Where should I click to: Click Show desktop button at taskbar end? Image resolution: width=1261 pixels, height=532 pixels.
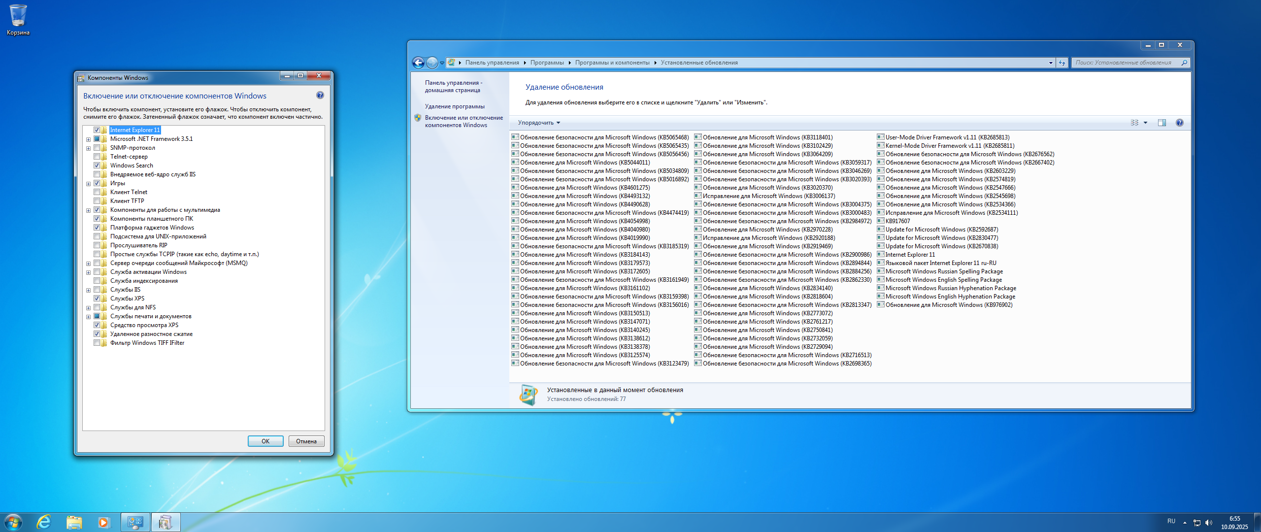pos(1257,522)
